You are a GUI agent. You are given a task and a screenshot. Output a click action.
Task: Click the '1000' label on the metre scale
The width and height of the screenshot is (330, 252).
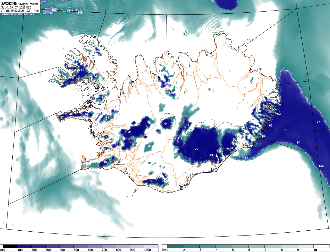pos(147,250)
